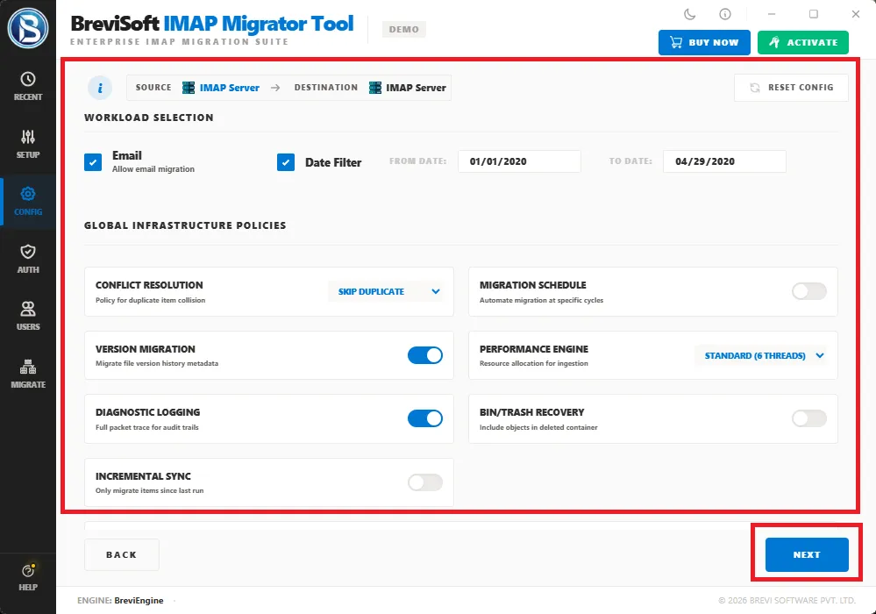876x614 pixels.
Task: Click the ENGINE: BreviEngine status text
Action: 120,601
